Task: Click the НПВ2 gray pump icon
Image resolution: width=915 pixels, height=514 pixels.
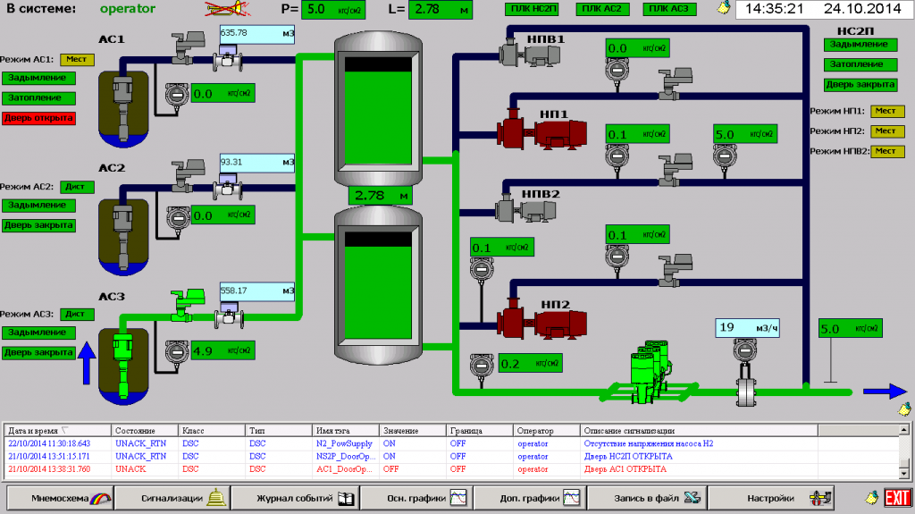Action: (x=526, y=208)
